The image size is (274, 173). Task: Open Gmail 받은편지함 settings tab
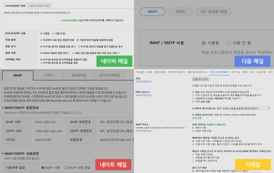pyautogui.click(x=160, y=72)
